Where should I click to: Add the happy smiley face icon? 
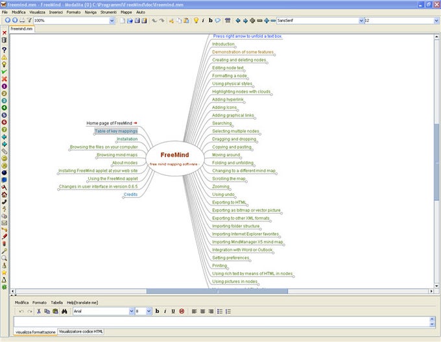5,158
